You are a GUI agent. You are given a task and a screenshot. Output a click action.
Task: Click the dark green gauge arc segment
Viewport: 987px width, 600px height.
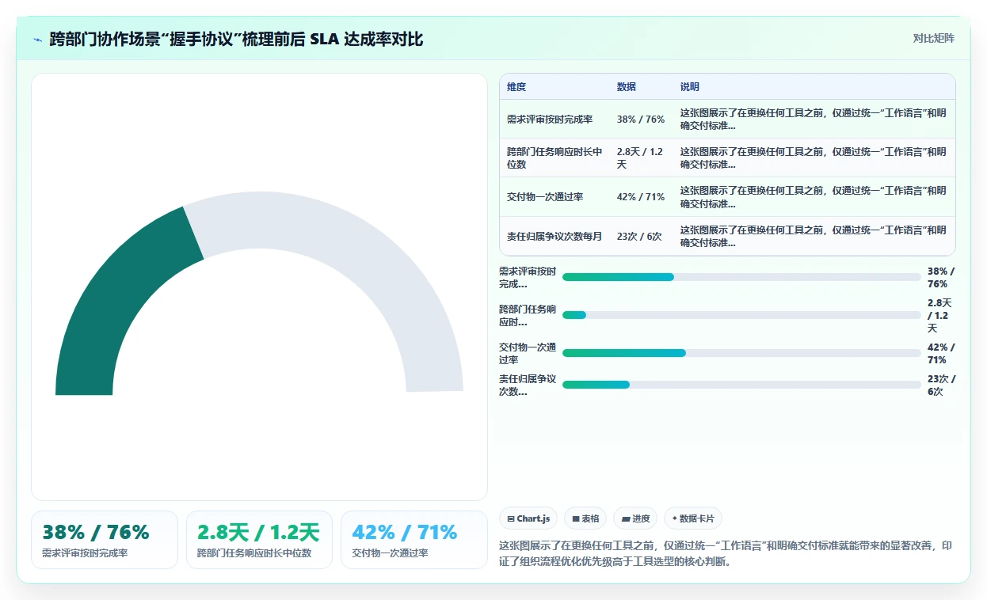pyautogui.click(x=115, y=309)
